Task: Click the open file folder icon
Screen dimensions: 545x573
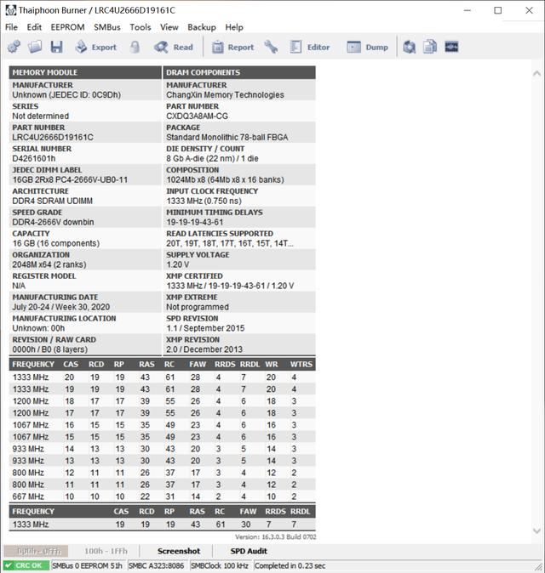Action: (35, 47)
